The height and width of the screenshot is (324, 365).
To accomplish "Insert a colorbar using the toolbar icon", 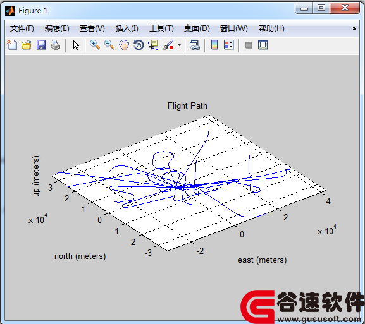I will 214,45.
